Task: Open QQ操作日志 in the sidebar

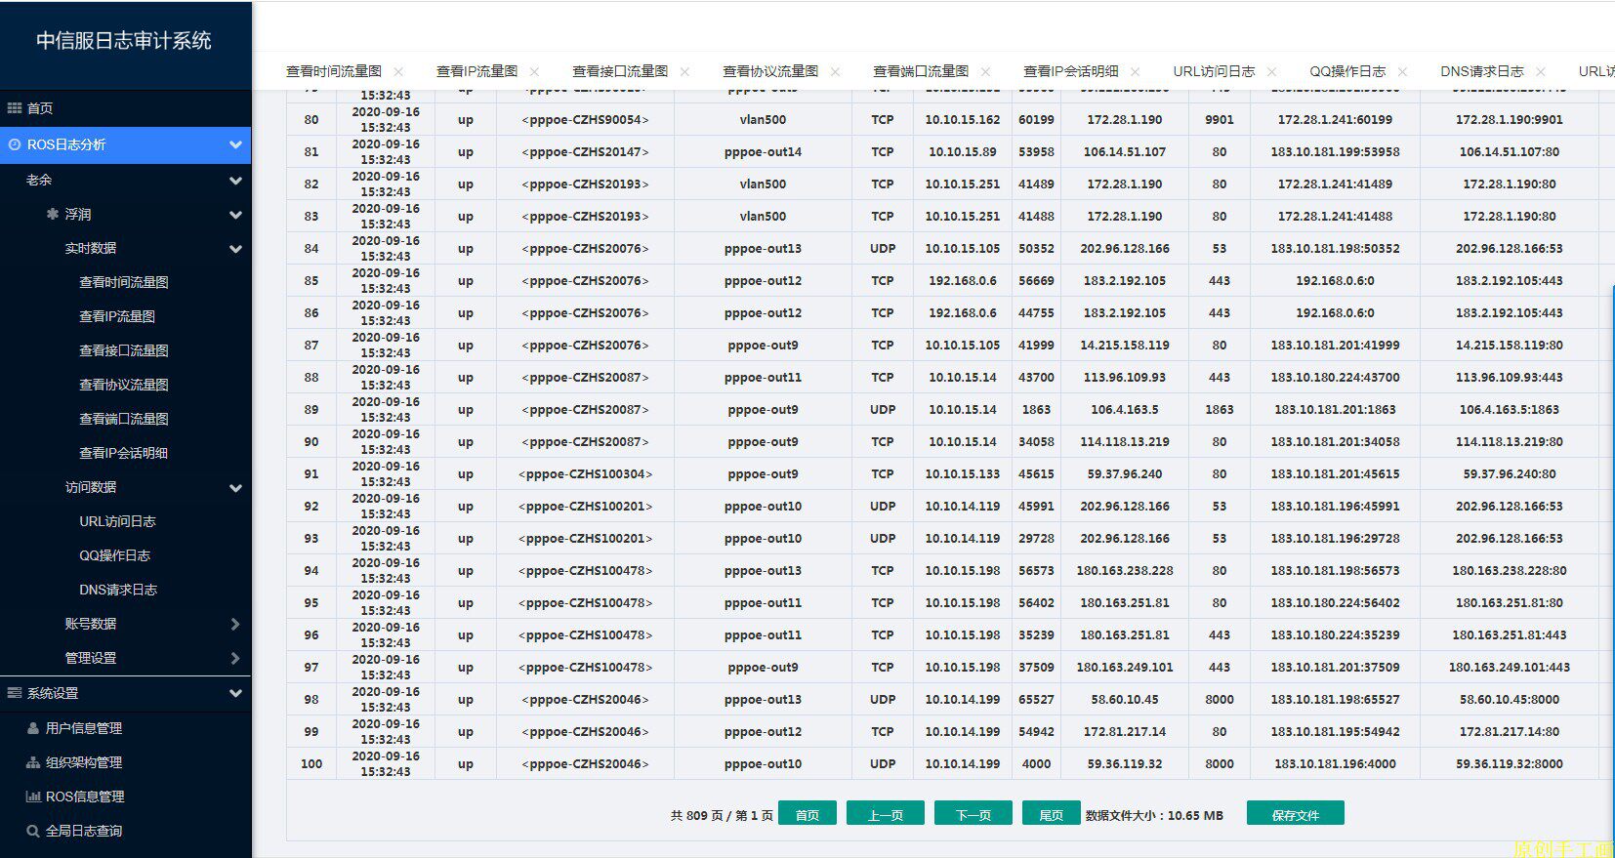Action: coord(114,555)
